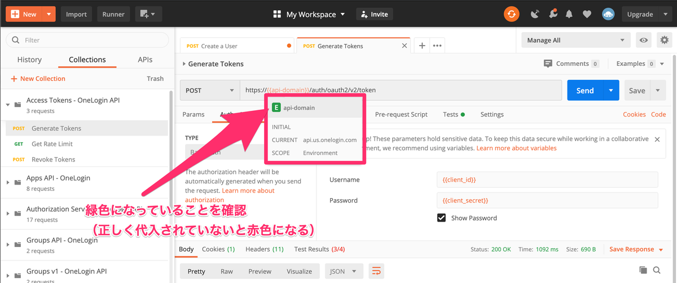The width and height of the screenshot is (677, 283).
Task: View response Cookies (1) tab
Action: (x=218, y=249)
